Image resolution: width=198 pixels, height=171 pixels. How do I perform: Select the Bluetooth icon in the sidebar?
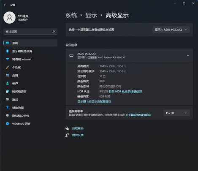point(8,51)
